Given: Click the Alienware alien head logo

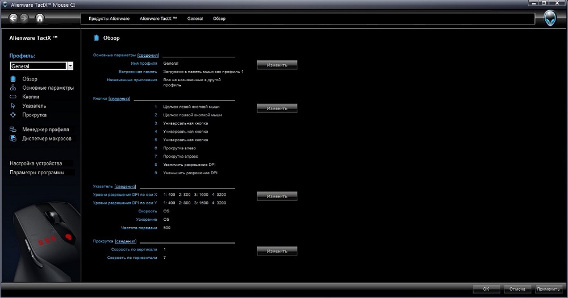Looking at the screenshot, I should [550, 18].
